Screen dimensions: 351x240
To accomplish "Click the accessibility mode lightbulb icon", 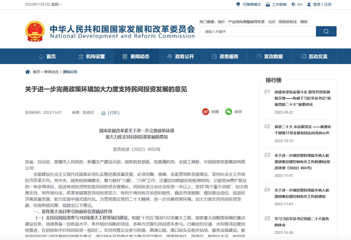I will pos(238,4).
